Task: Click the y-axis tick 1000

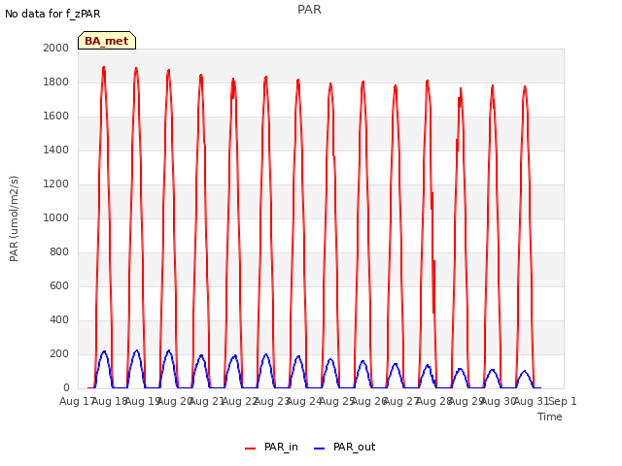Action: point(56,217)
